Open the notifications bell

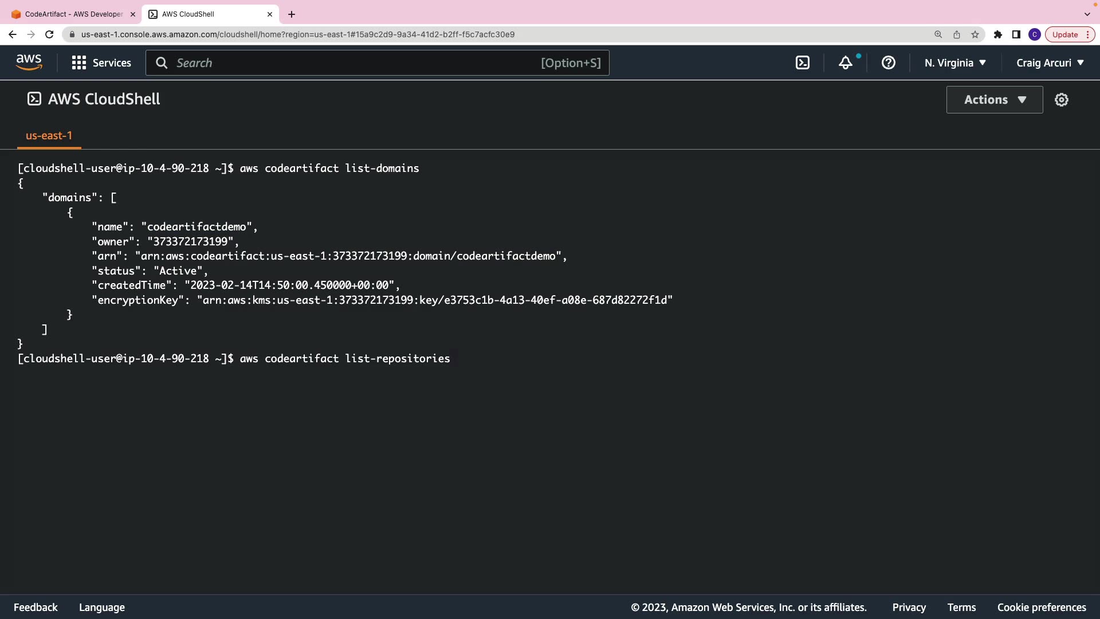(845, 63)
